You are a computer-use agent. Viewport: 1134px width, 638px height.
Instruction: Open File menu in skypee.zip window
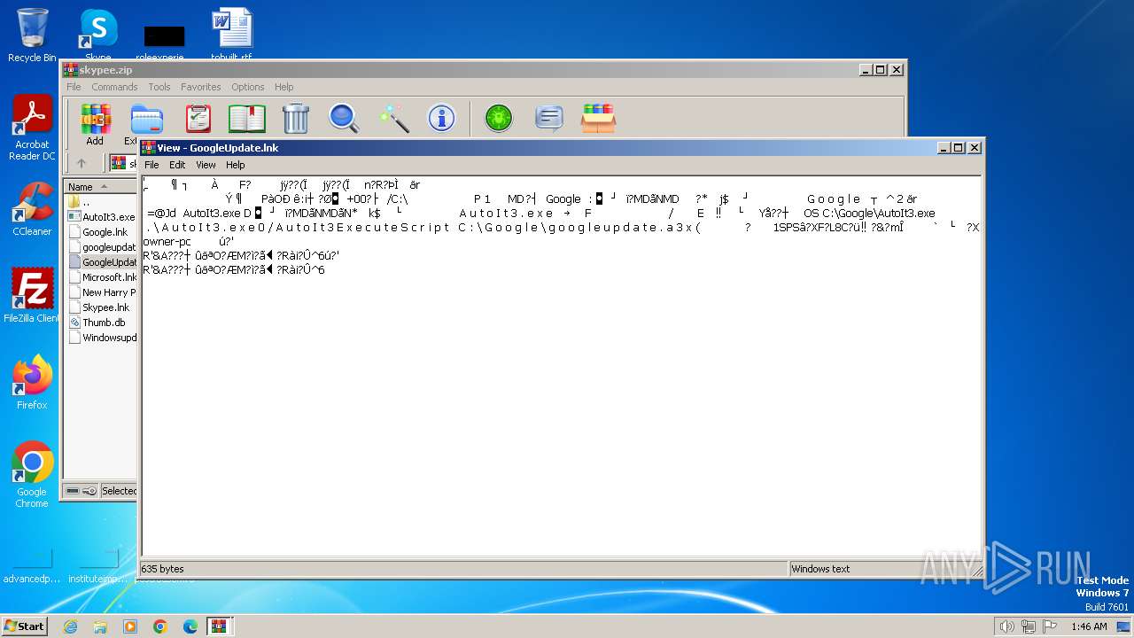tap(74, 87)
